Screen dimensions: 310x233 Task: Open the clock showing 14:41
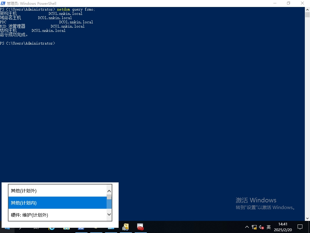pyautogui.click(x=283, y=227)
